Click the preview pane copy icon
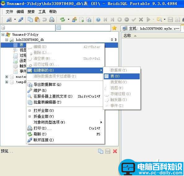Image resolution: width=184 pixels, height=176 pixels. [x=101, y=151]
